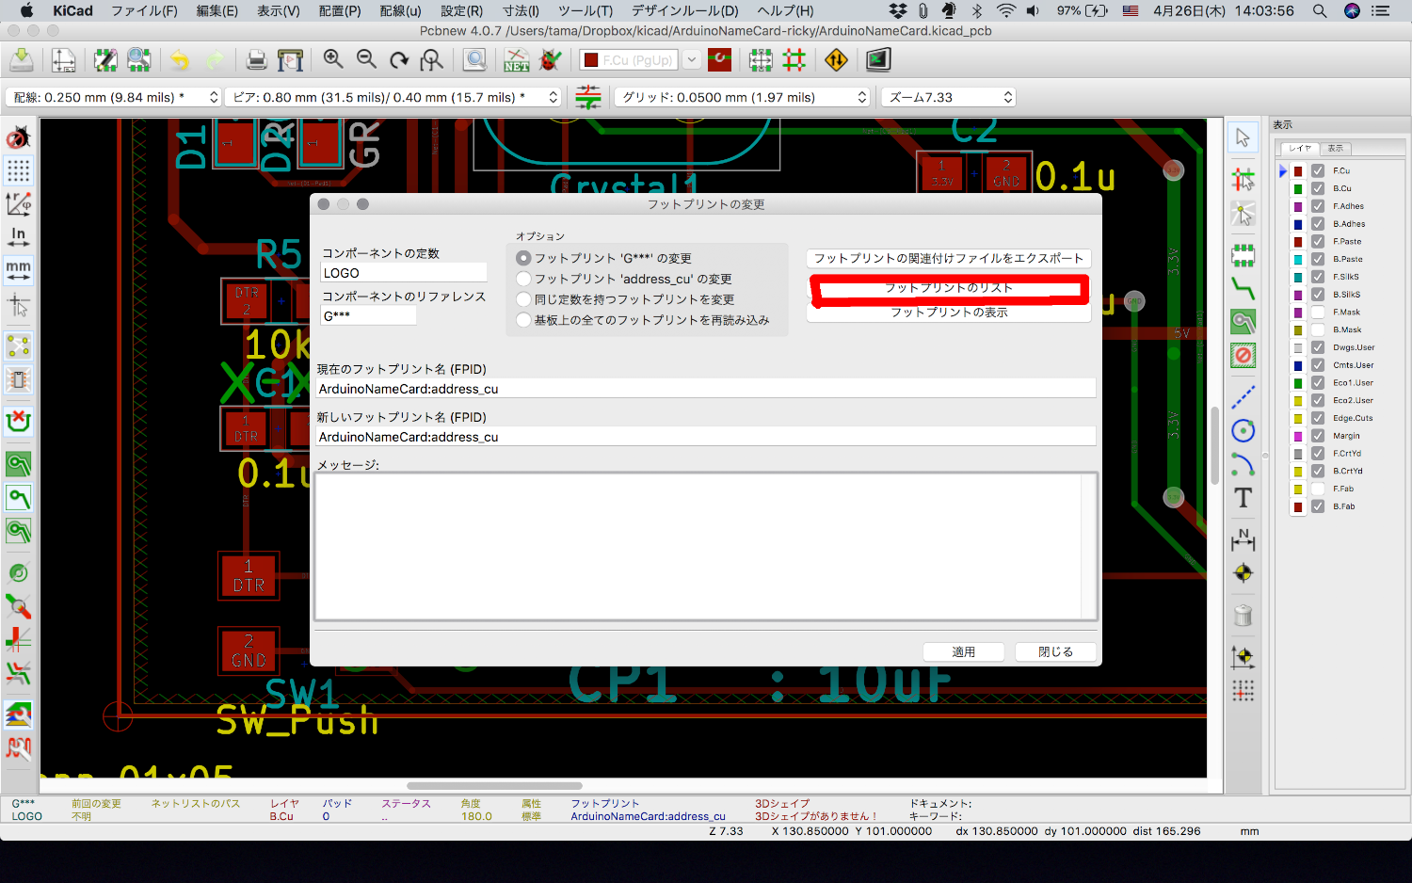The width and height of the screenshot is (1412, 883).
Task: Click the 適用 button
Action: [963, 651]
